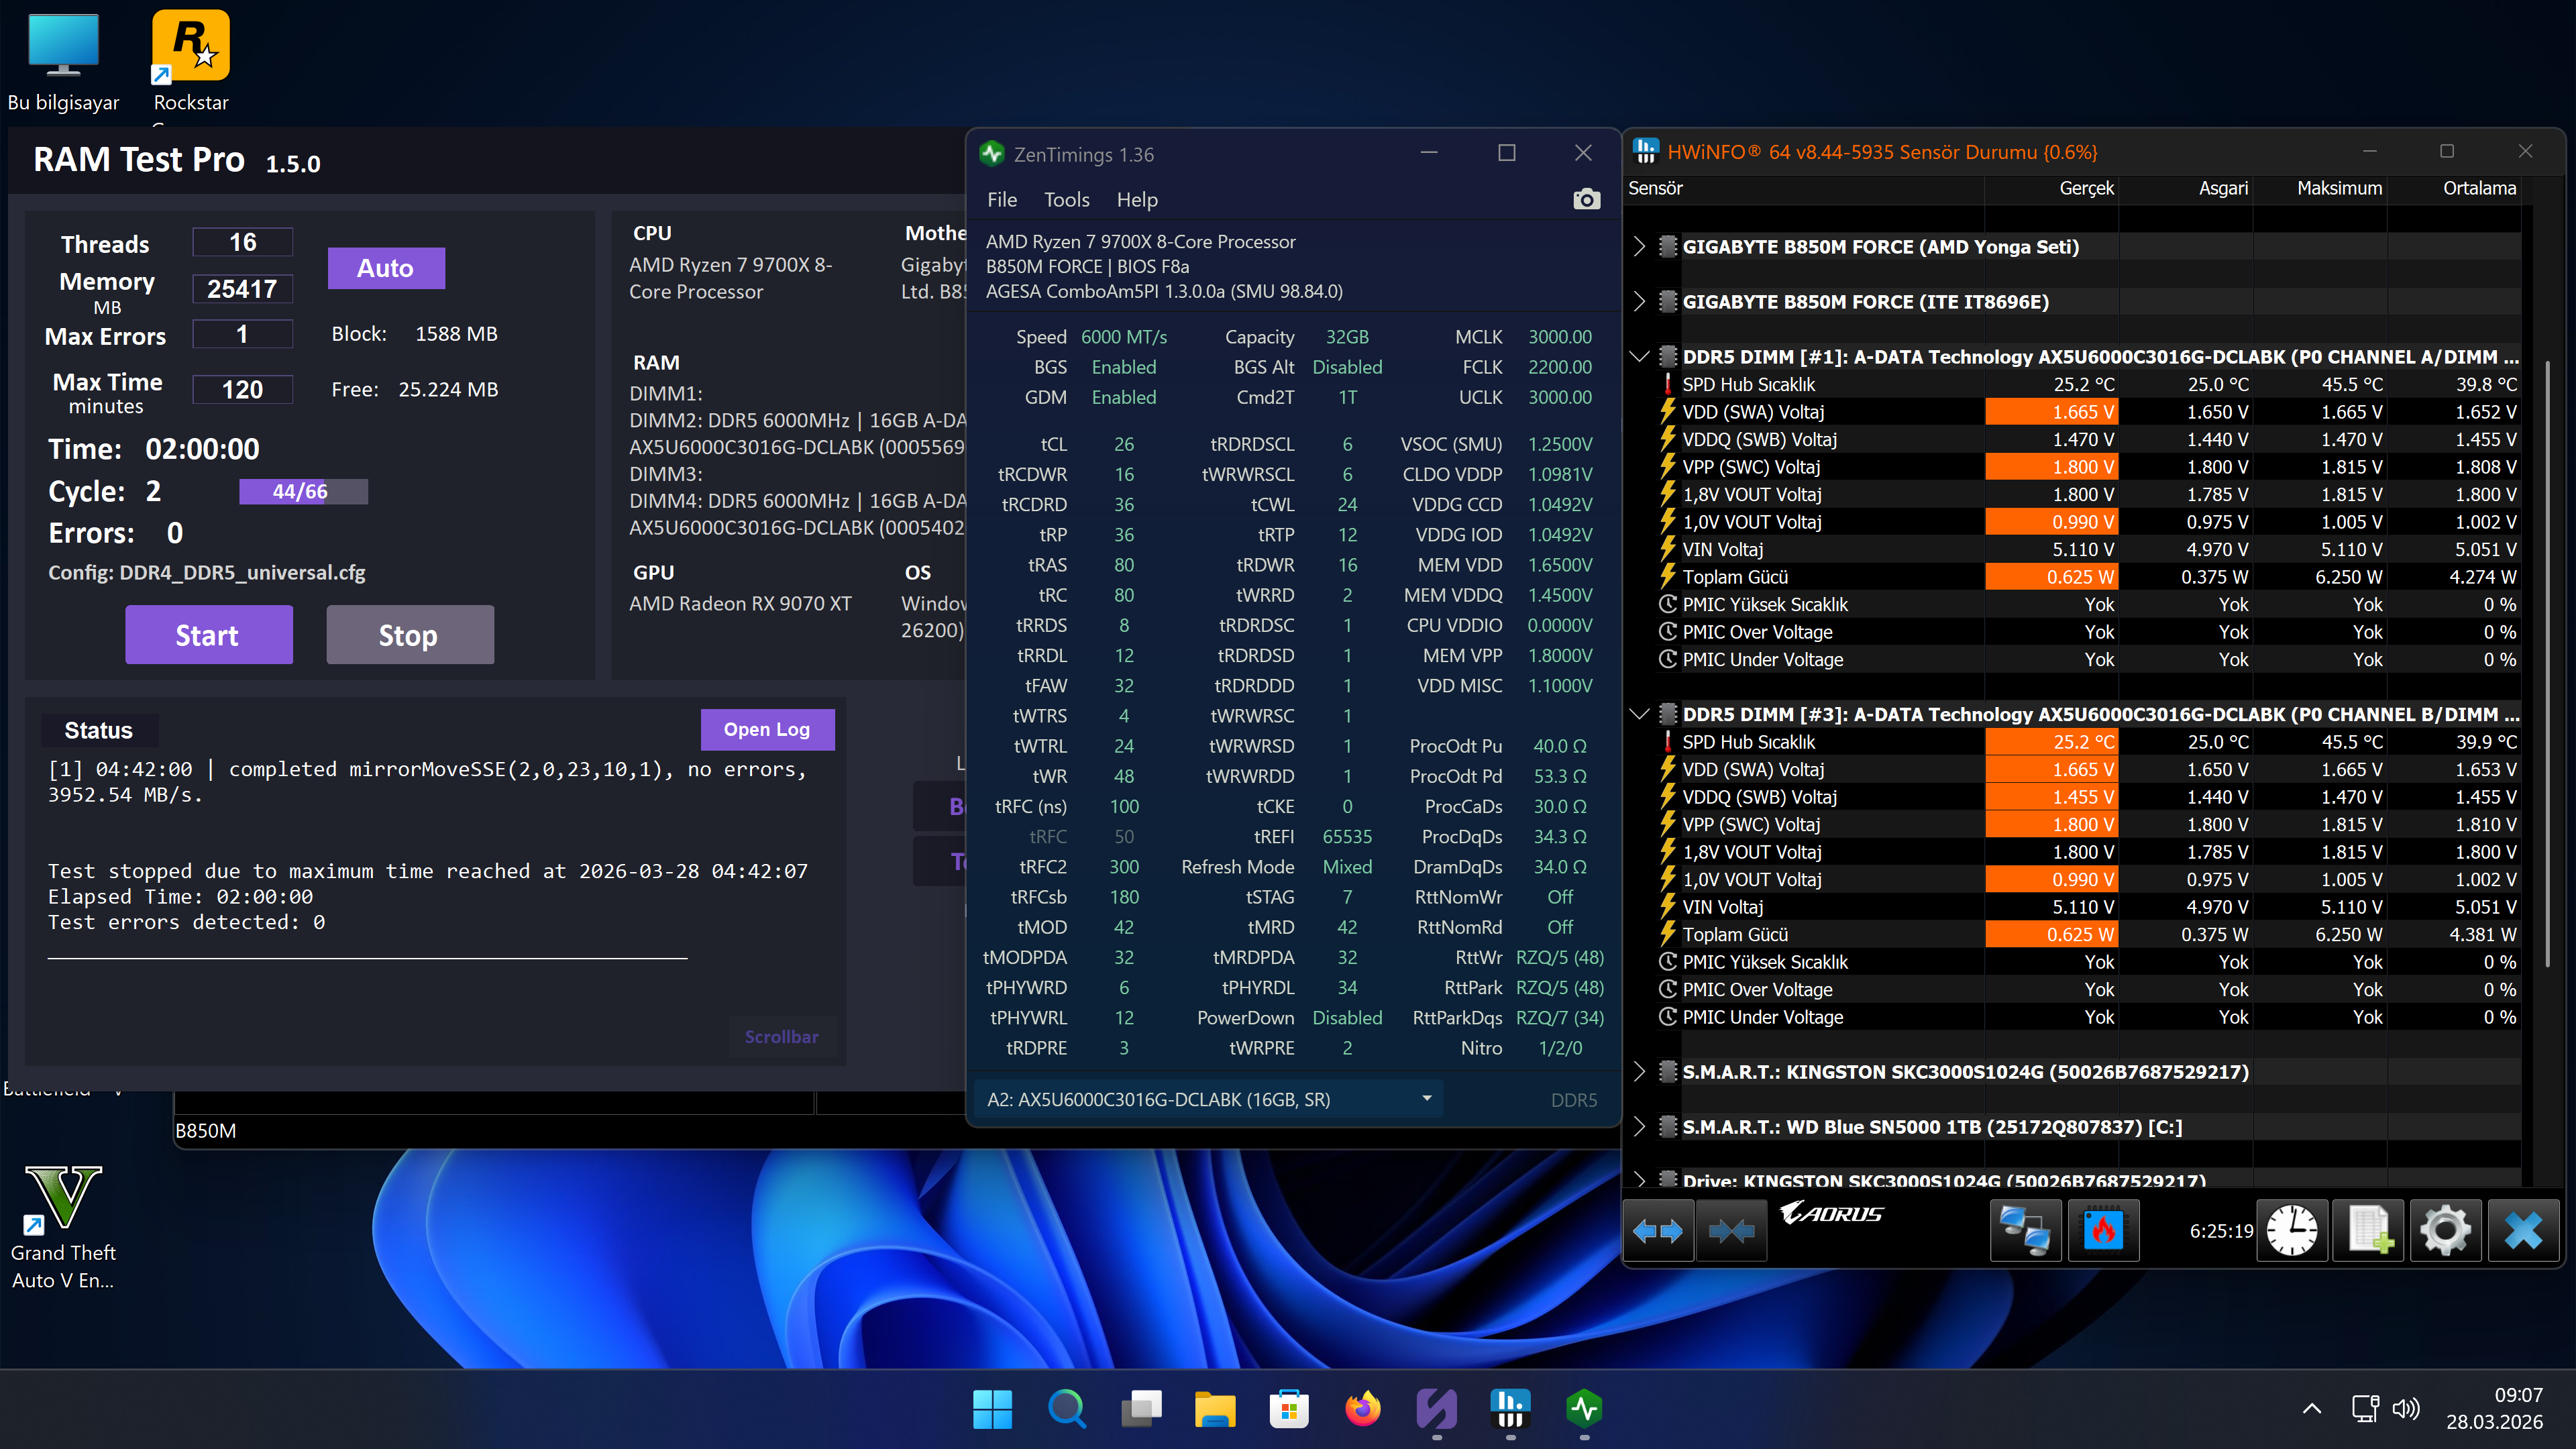
Task: Expand GIGABYTE B850M FORCE ITE IT8696E sensor
Action: tap(1639, 302)
